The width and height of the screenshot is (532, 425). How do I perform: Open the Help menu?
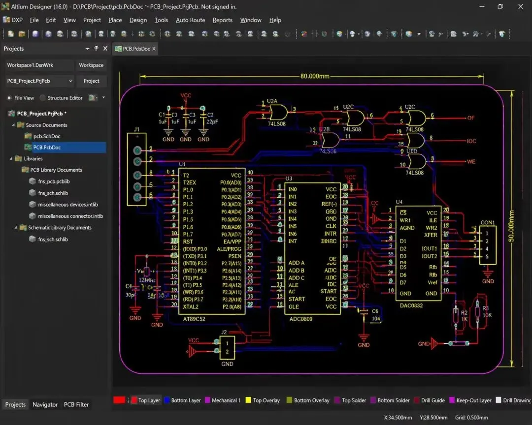click(x=275, y=20)
